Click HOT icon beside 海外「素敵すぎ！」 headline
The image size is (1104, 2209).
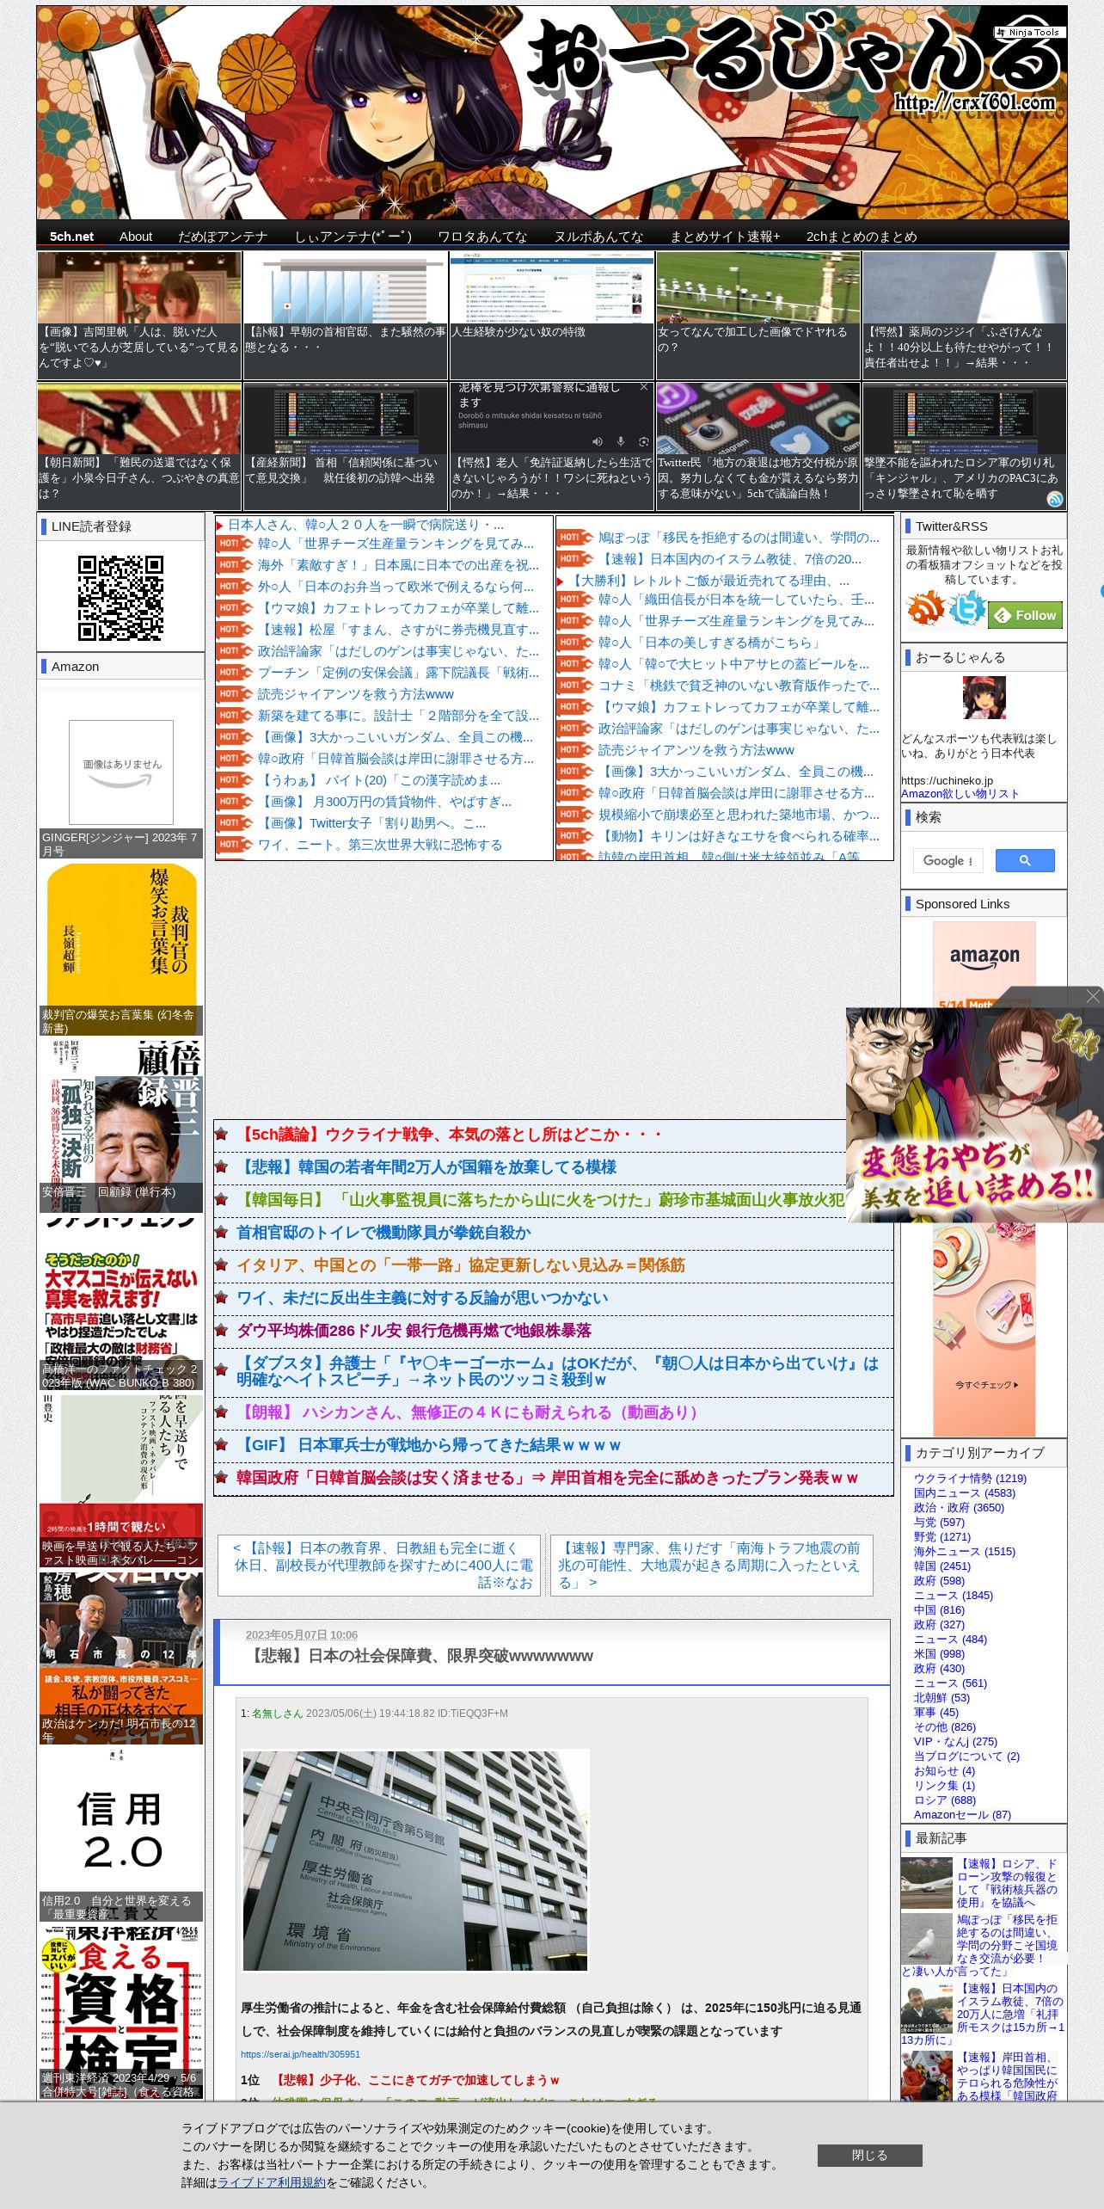235,565
